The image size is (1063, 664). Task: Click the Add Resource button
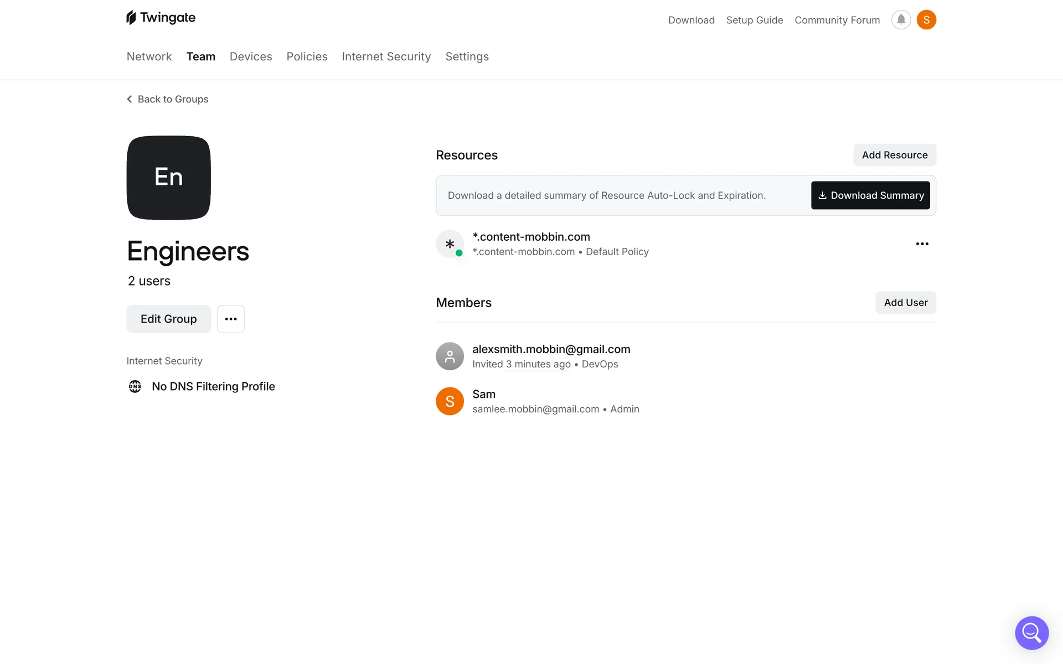pyautogui.click(x=895, y=155)
